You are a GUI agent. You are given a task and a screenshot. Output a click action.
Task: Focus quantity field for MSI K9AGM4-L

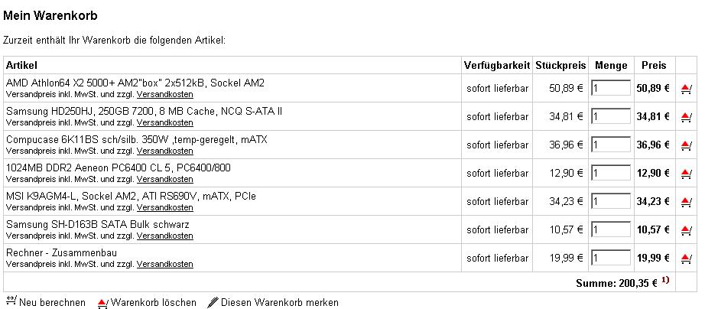(x=610, y=202)
